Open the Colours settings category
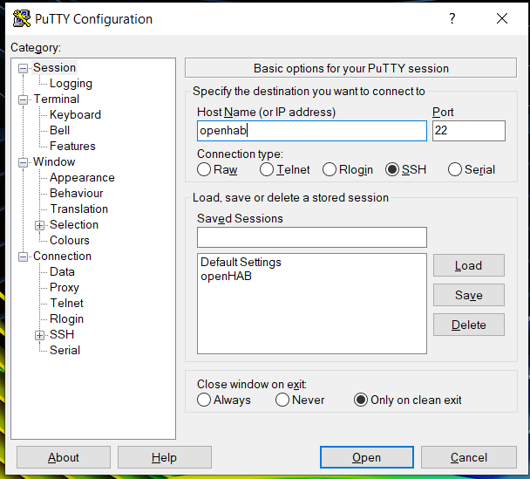The width and height of the screenshot is (530, 479). (x=70, y=240)
